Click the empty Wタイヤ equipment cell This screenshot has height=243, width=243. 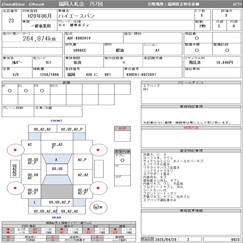[x=58, y=89]
